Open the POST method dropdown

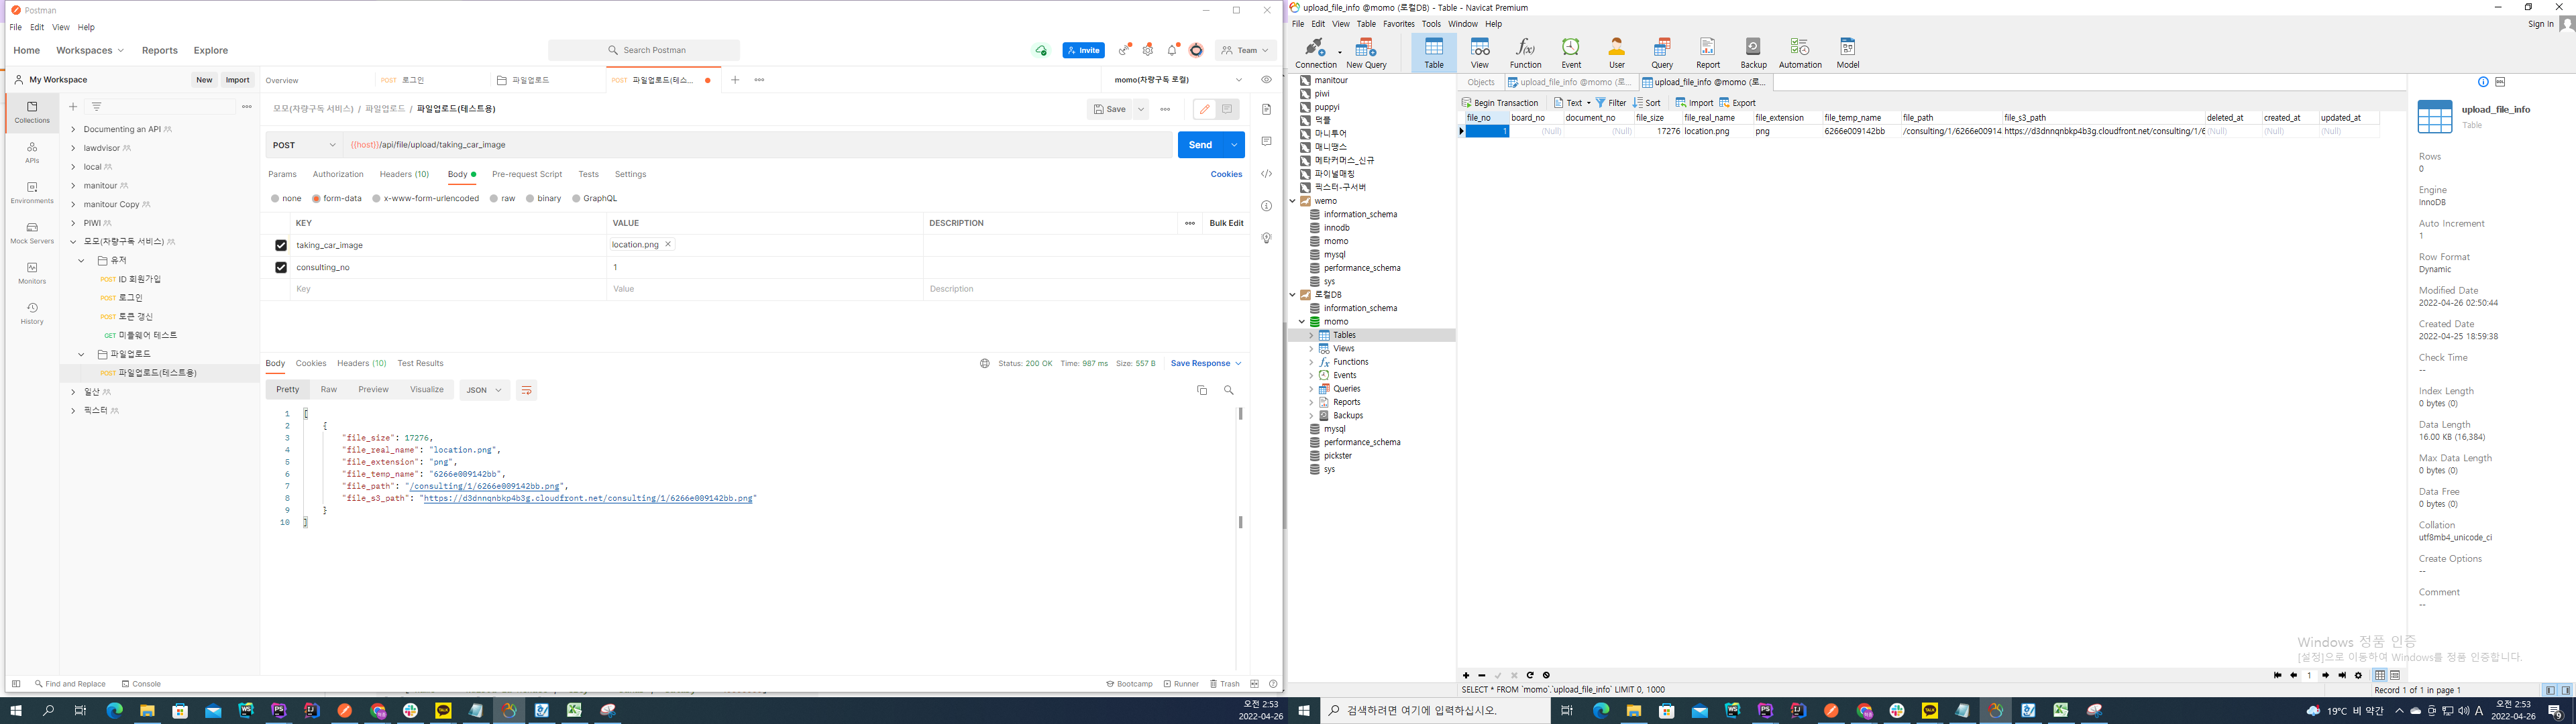304,145
